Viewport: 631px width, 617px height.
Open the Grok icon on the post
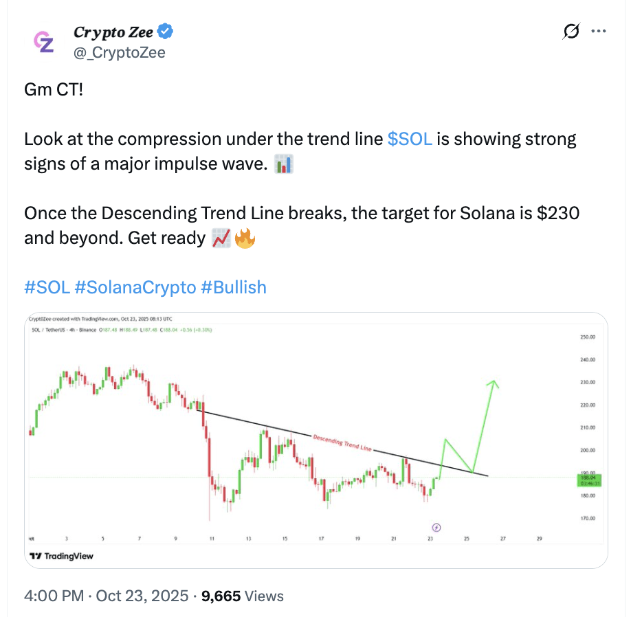[x=570, y=32]
